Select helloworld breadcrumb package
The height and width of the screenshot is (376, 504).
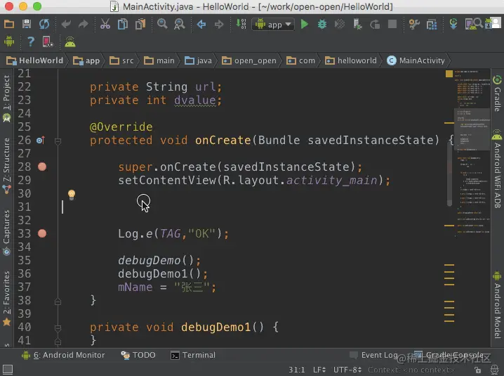click(351, 60)
